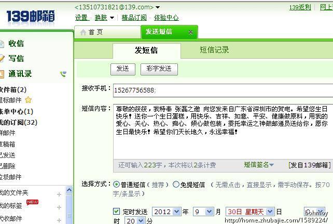Click the 接收手机 phone number field
Viewport: 333px width, 224px height.
click(223, 90)
